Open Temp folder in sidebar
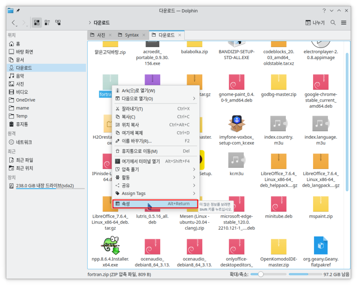Image resolution: width=357 pixels, height=285 pixels. 47,116
